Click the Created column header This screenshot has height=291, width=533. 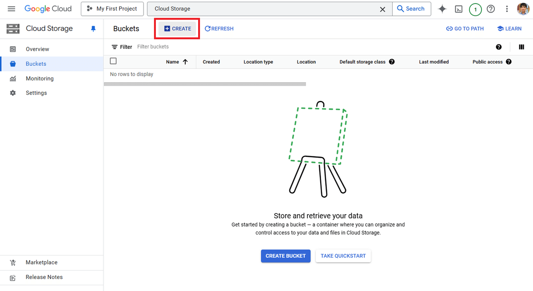pyautogui.click(x=211, y=62)
